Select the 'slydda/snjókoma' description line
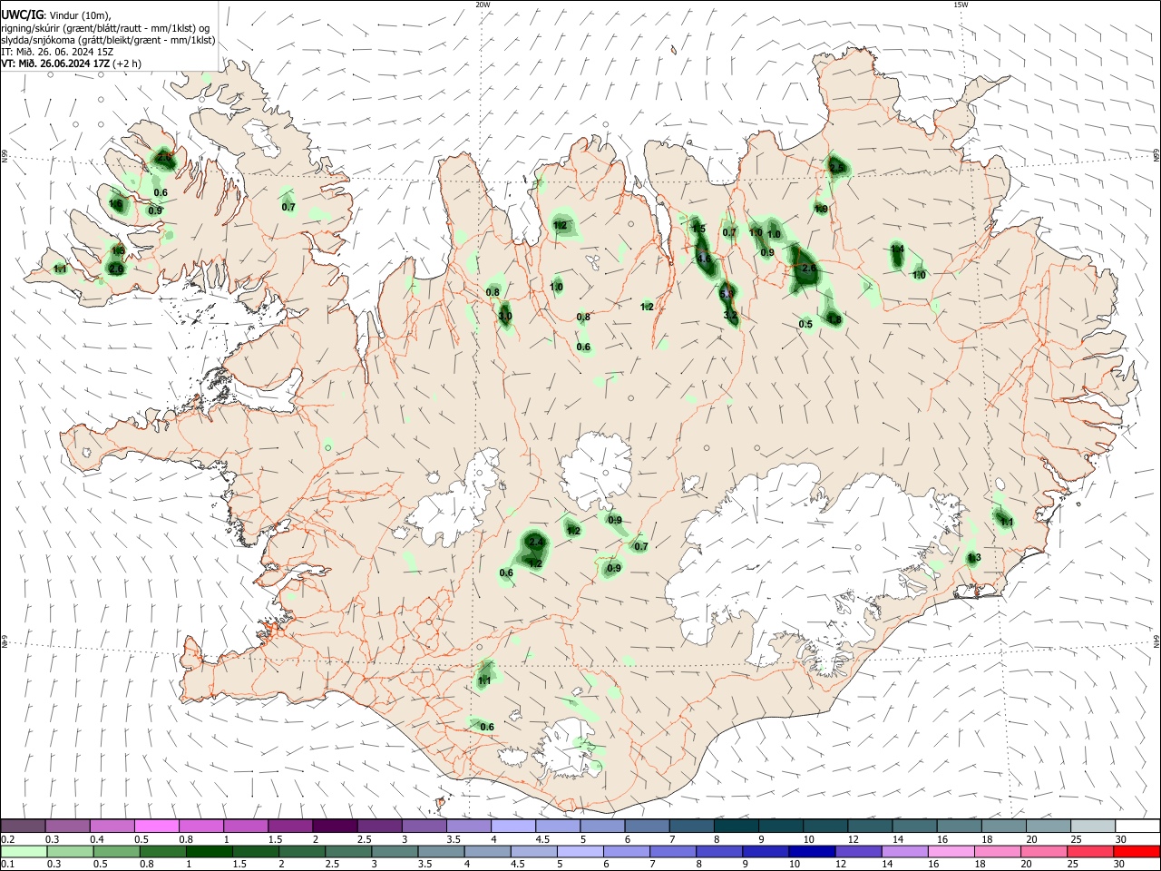 108,40
